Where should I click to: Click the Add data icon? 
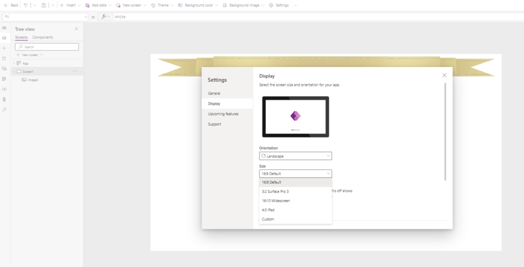coord(87,5)
